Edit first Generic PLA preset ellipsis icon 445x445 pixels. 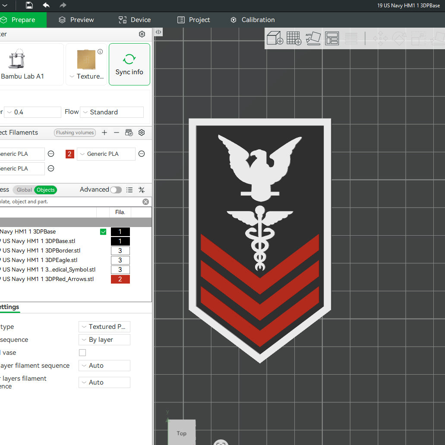pos(51,154)
